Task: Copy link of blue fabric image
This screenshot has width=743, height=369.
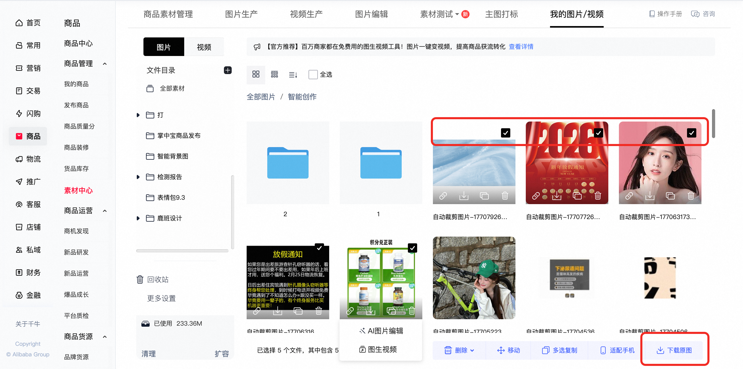Action: click(x=443, y=196)
